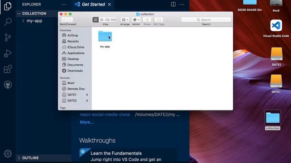Open Downloads in Finder sidebar
Image resolution: width=291 pixels, height=163 pixels.
point(75,71)
